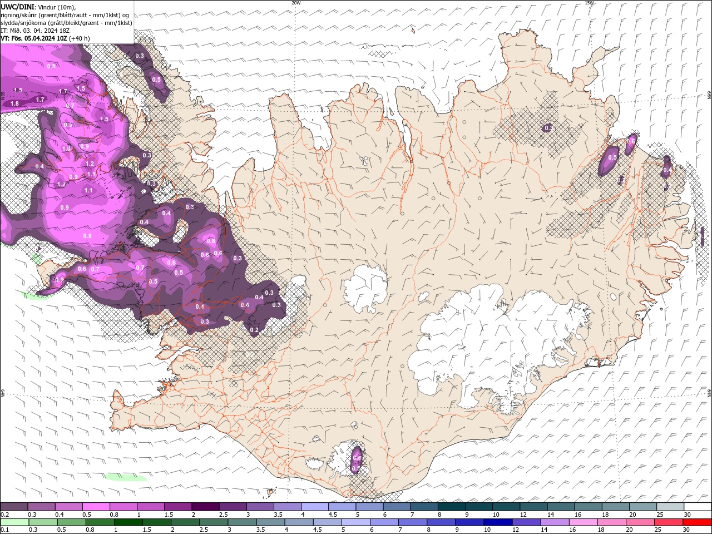Select pale green 0.1 swatch in lower legend
This screenshot has width=712, height=534.
point(14,522)
